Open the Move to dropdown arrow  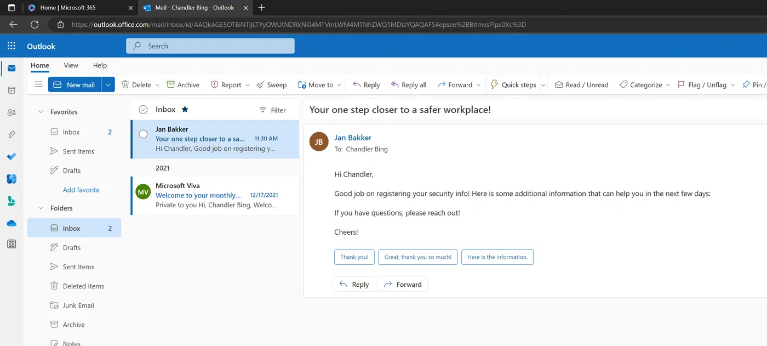(339, 85)
